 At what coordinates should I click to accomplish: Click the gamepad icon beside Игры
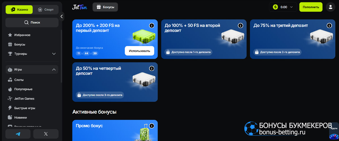point(10,69)
